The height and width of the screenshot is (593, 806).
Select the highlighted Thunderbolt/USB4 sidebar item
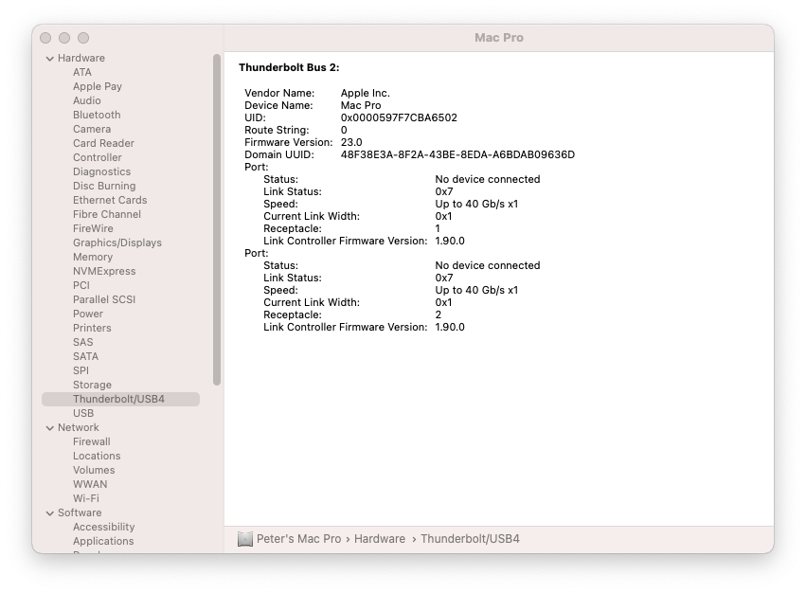tap(121, 399)
